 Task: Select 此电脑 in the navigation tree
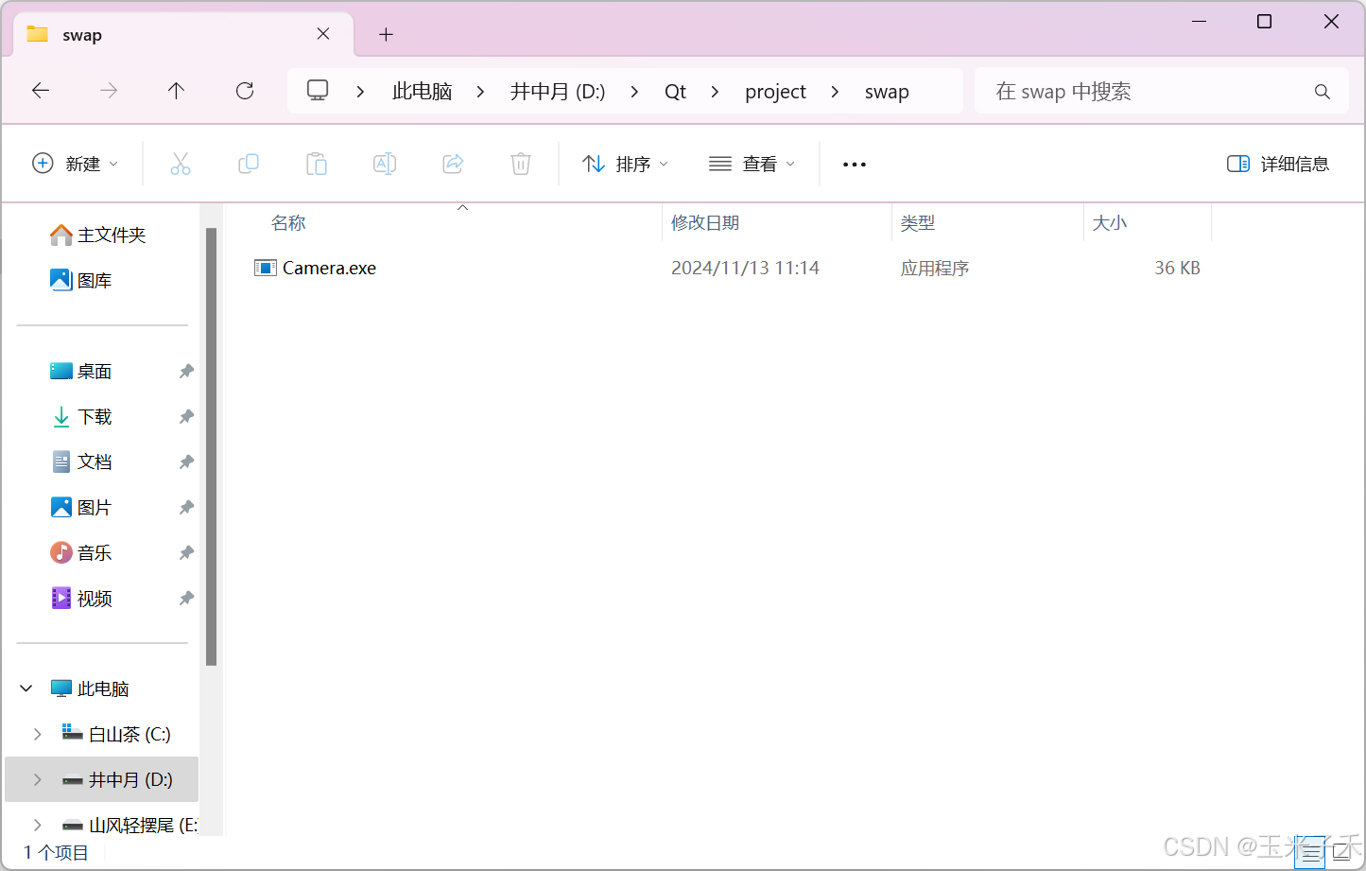tap(90, 688)
